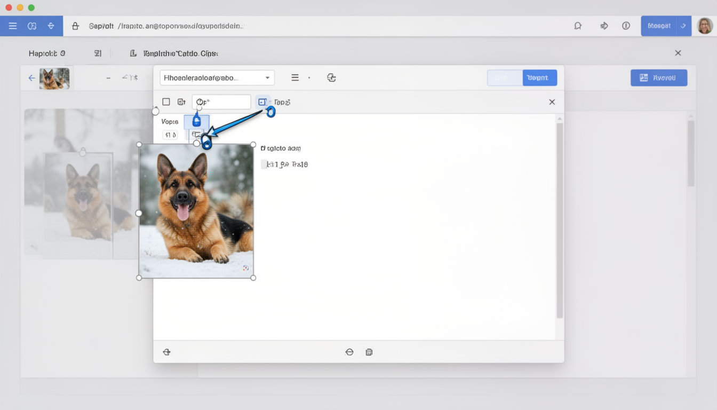Click the lock icon beside the address text
717x410 pixels.
(x=75, y=26)
